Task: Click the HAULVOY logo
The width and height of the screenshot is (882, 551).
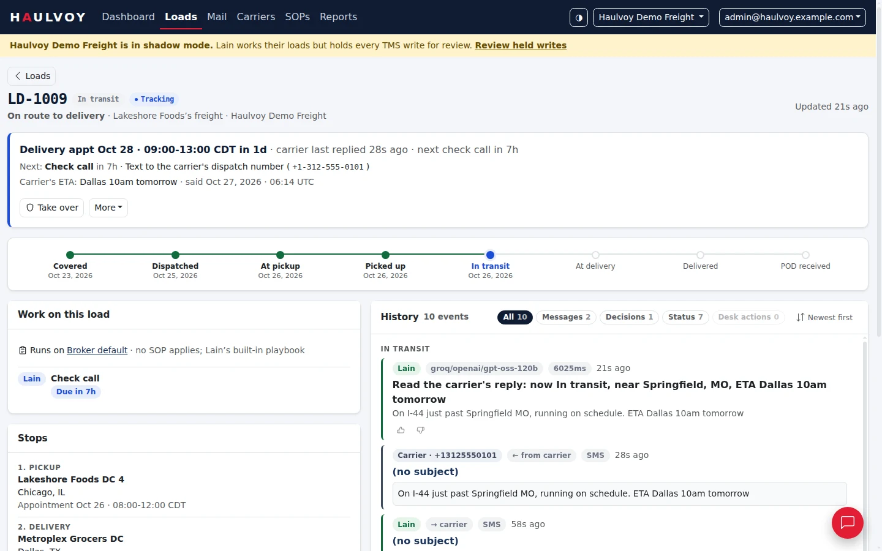Action: (48, 17)
